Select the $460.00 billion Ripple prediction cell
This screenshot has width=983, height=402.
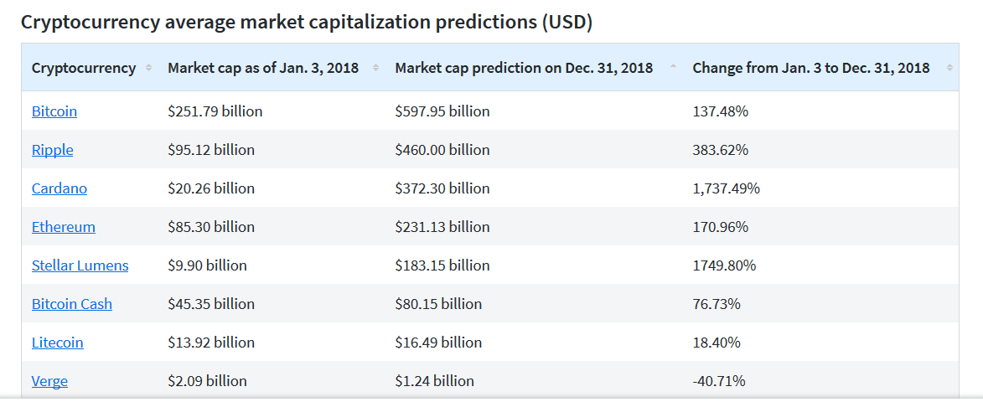pyautogui.click(x=442, y=150)
